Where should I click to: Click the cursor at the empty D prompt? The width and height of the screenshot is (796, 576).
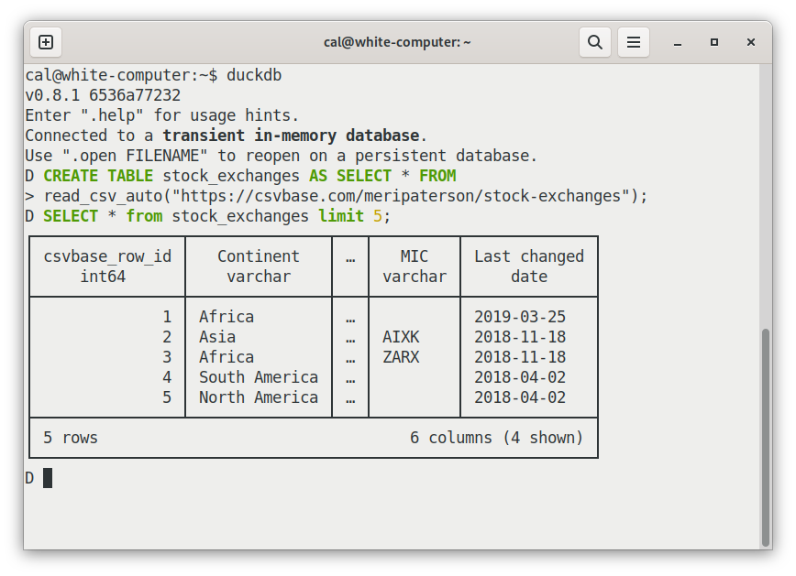coord(48,478)
